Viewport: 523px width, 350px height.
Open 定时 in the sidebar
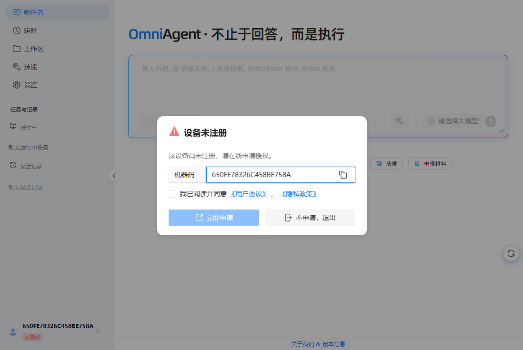(57, 30)
